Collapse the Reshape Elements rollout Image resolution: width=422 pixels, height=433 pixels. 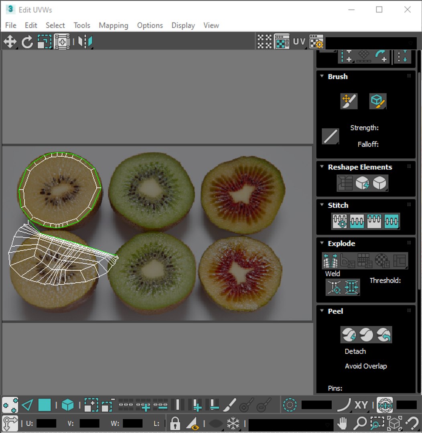[322, 166]
